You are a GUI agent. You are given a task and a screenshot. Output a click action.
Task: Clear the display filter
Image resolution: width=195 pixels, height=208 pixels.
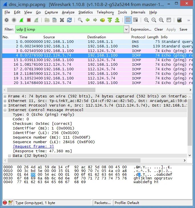click(158, 29)
